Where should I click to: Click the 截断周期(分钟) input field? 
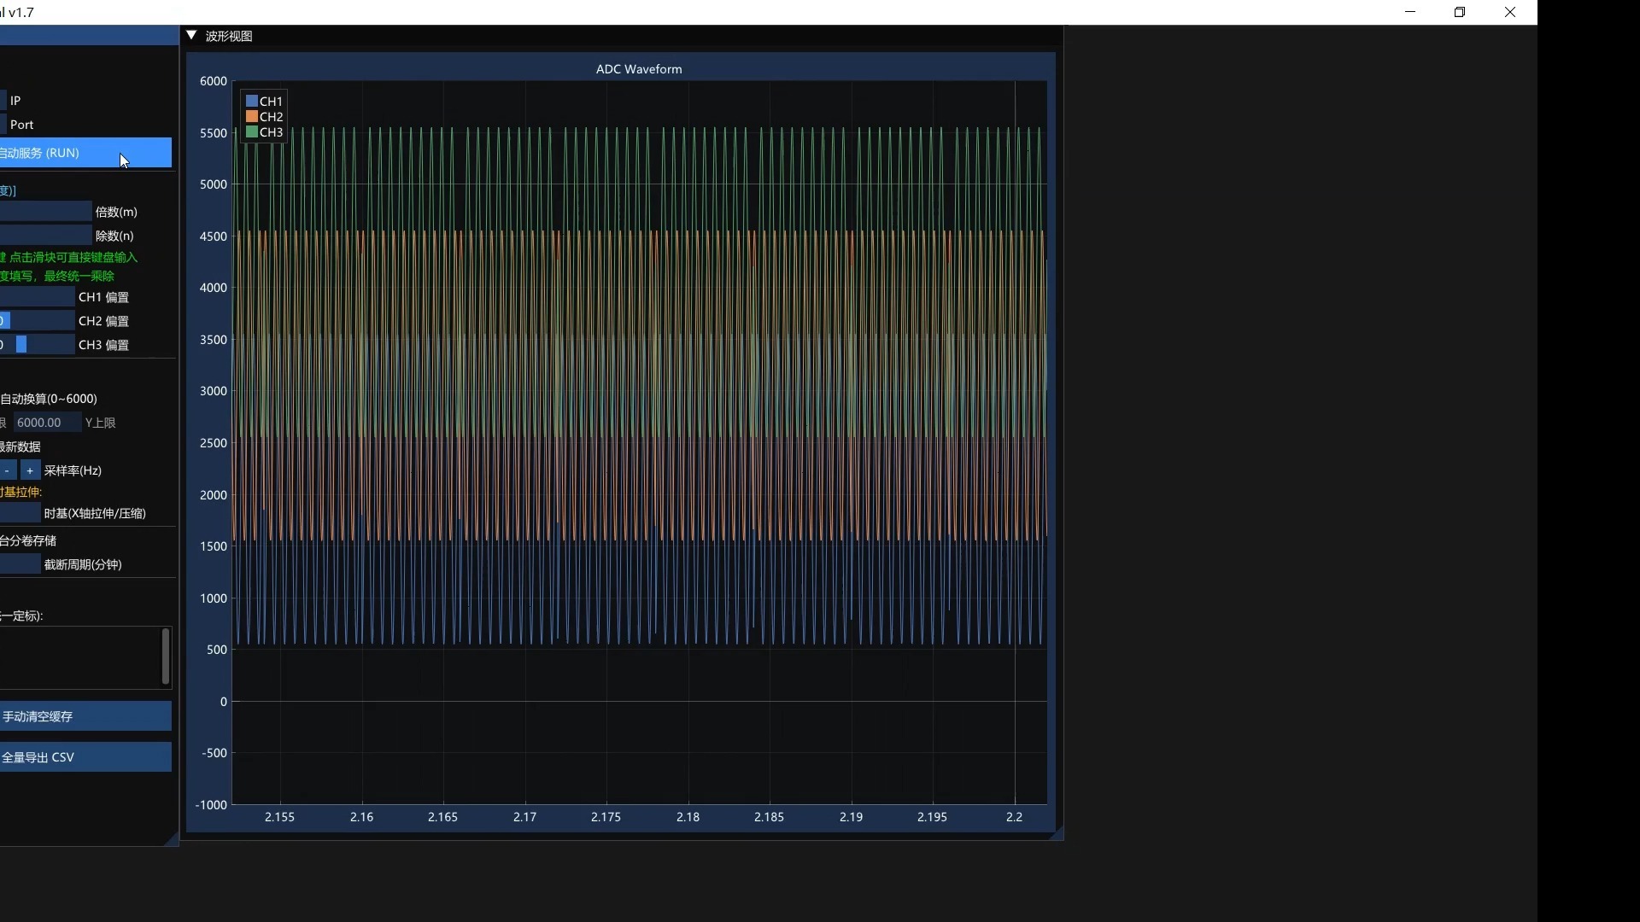20,564
